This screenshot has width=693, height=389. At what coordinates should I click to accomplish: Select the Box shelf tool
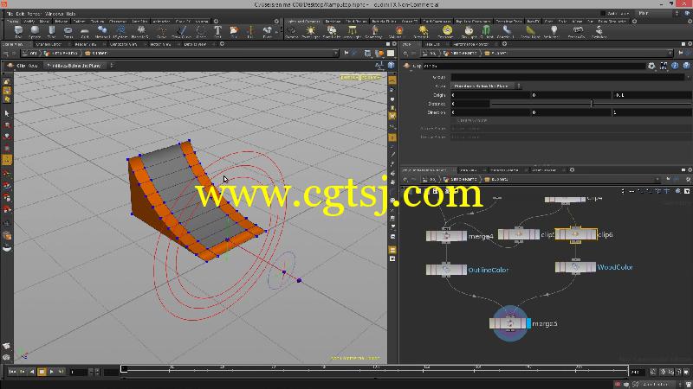[18, 31]
